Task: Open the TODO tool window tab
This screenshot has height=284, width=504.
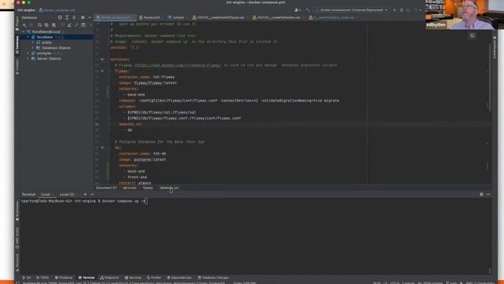Action: [43, 278]
